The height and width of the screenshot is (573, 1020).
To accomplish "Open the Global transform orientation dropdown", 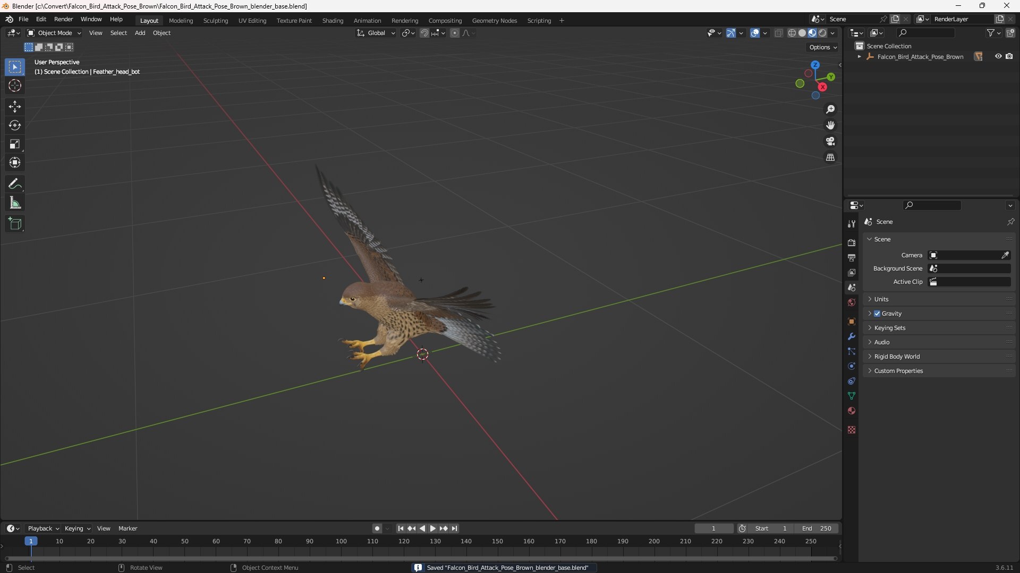I will 376,33.
